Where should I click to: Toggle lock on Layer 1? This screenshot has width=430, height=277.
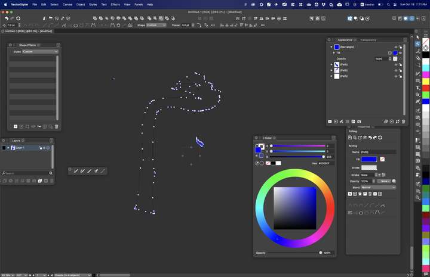click(x=41, y=148)
